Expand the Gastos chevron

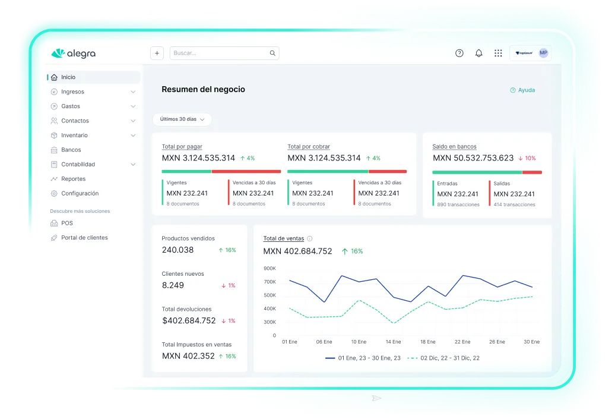[133, 106]
